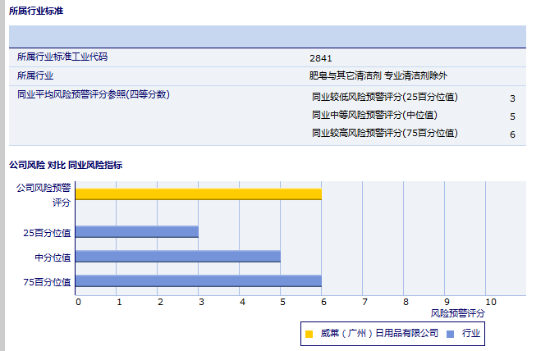
Task: Click the 公司风险 对比 同业风险指标 heading
Action: pos(66,165)
